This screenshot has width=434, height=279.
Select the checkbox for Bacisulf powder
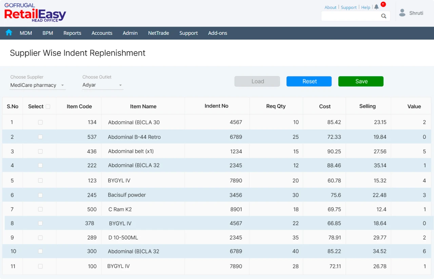[40, 195]
